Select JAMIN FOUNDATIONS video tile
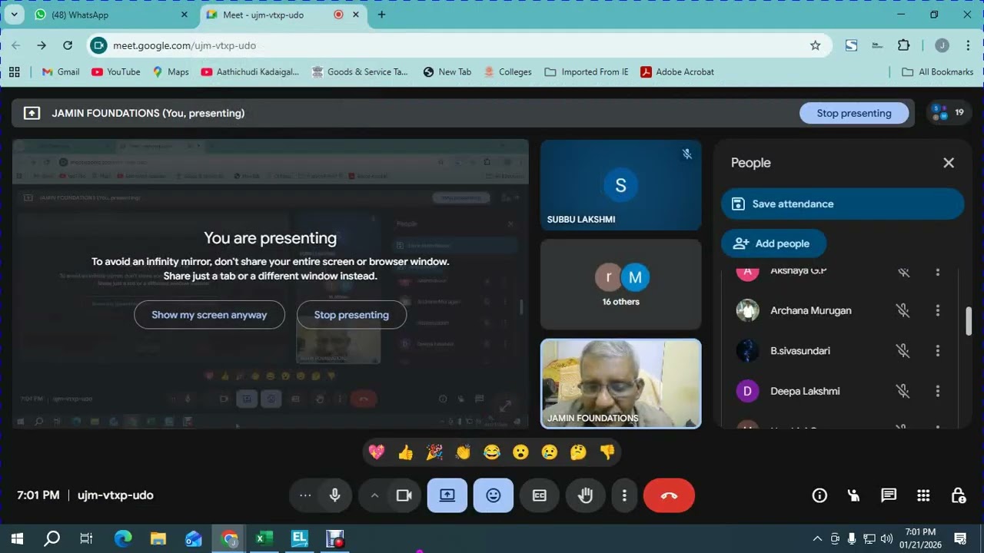Screen dimensions: 984x553 [x=620, y=383]
